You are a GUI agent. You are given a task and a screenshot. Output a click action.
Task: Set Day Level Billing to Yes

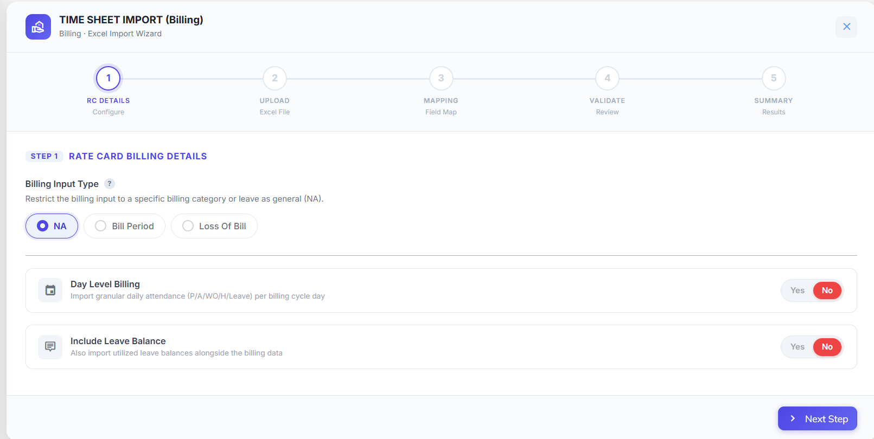(797, 290)
